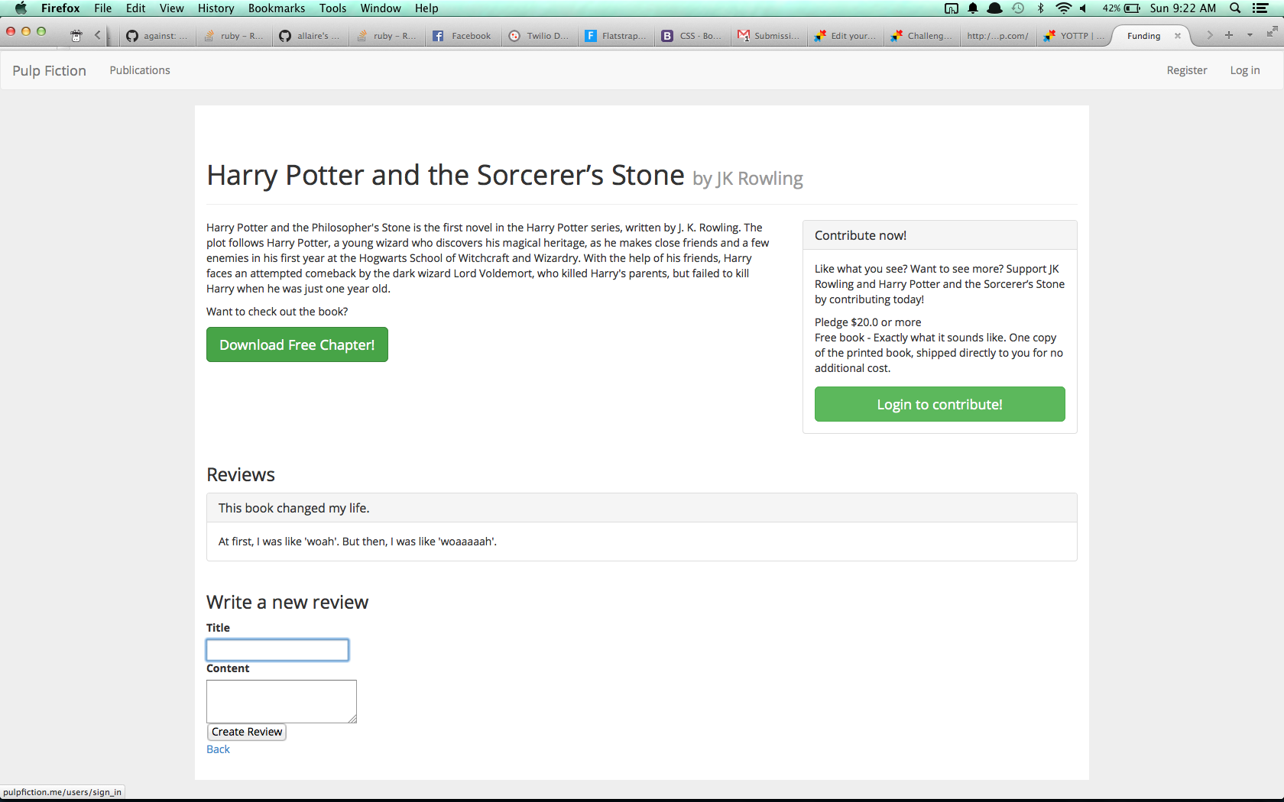Switch to the "allaire's" GitHub tab
1284x802 pixels.
point(310,36)
